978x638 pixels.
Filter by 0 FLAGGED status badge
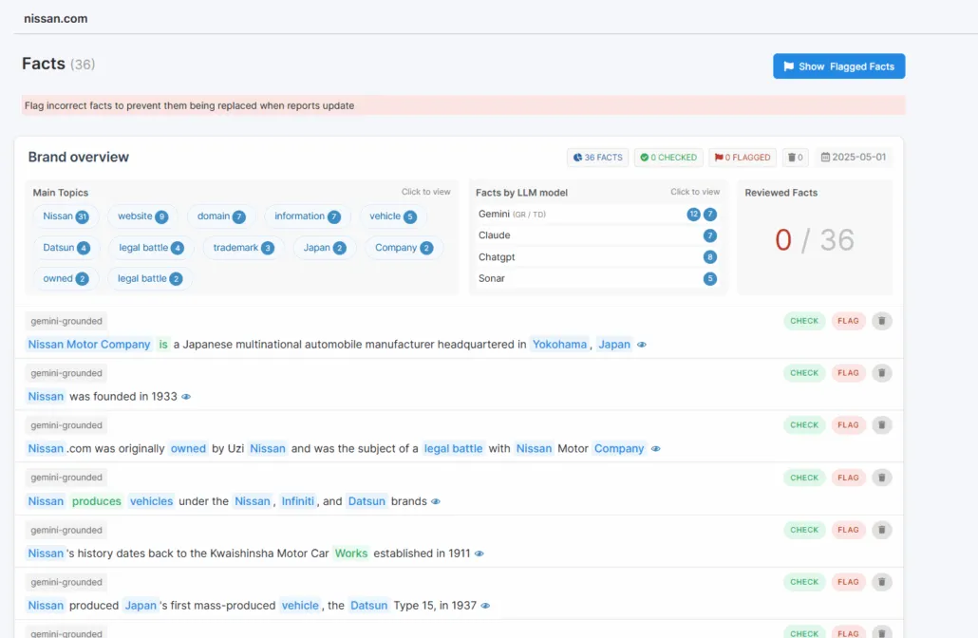(x=743, y=158)
